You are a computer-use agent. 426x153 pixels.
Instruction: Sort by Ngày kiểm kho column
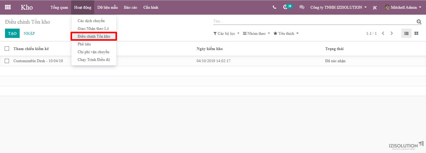[210, 49]
